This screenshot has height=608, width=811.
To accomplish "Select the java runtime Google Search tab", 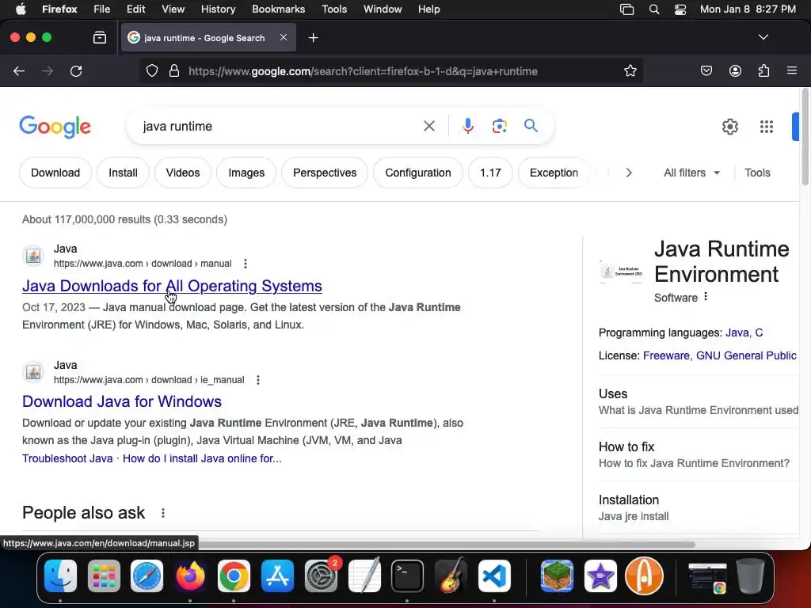I will (x=204, y=38).
